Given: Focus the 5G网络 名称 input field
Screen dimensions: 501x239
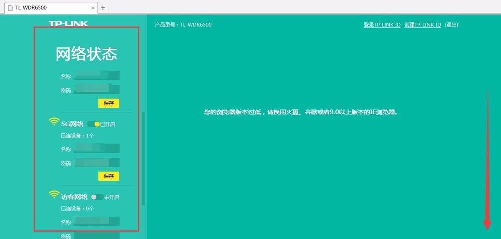Looking at the screenshot, I should tap(96, 148).
